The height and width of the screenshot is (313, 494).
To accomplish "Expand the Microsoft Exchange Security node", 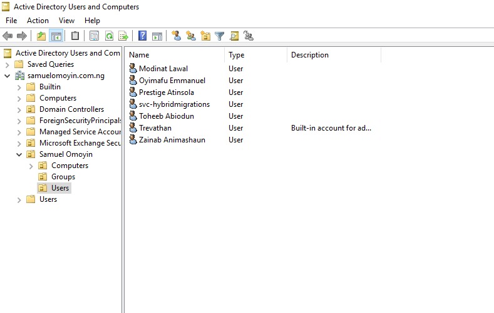I will point(19,144).
